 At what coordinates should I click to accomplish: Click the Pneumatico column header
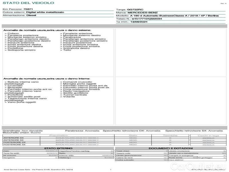[58, 135]
